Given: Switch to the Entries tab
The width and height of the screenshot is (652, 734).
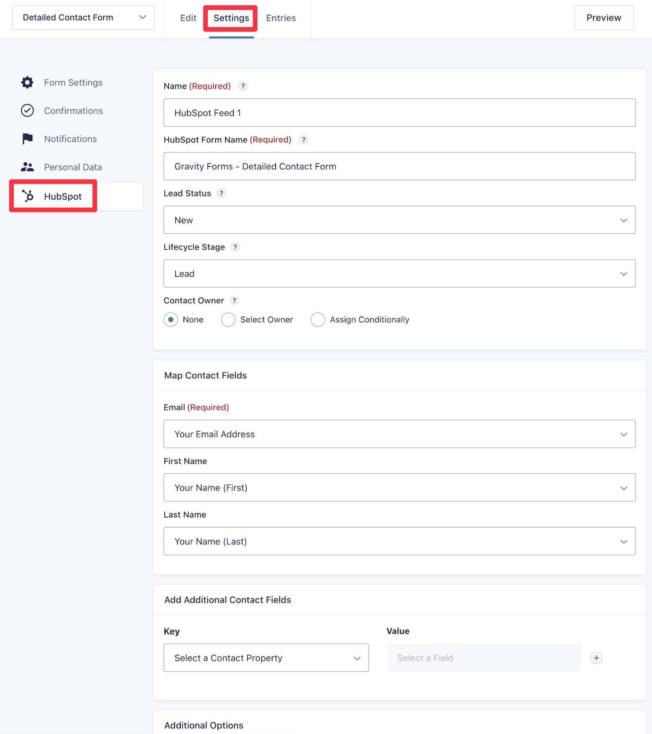Looking at the screenshot, I should [x=281, y=18].
